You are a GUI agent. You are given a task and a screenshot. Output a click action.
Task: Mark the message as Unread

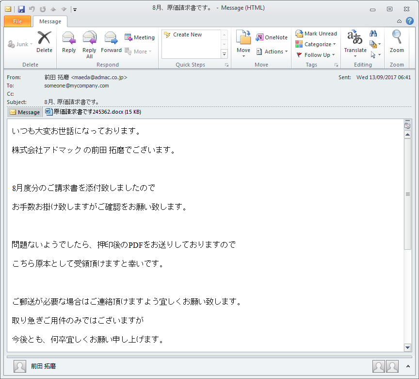(x=316, y=34)
